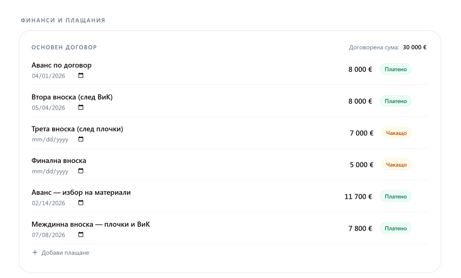This screenshot has width=461, height=278.
Task: Add a new payment via Добави плащане
Action: (x=61, y=252)
